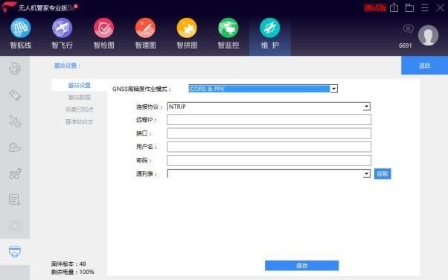Image resolution: width=448 pixels, height=280 pixels.
Task: Switch to the 基准站状态 tab
Action: pos(79,122)
